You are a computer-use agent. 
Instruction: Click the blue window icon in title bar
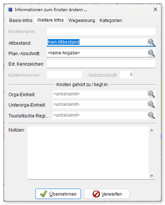coord(10,10)
